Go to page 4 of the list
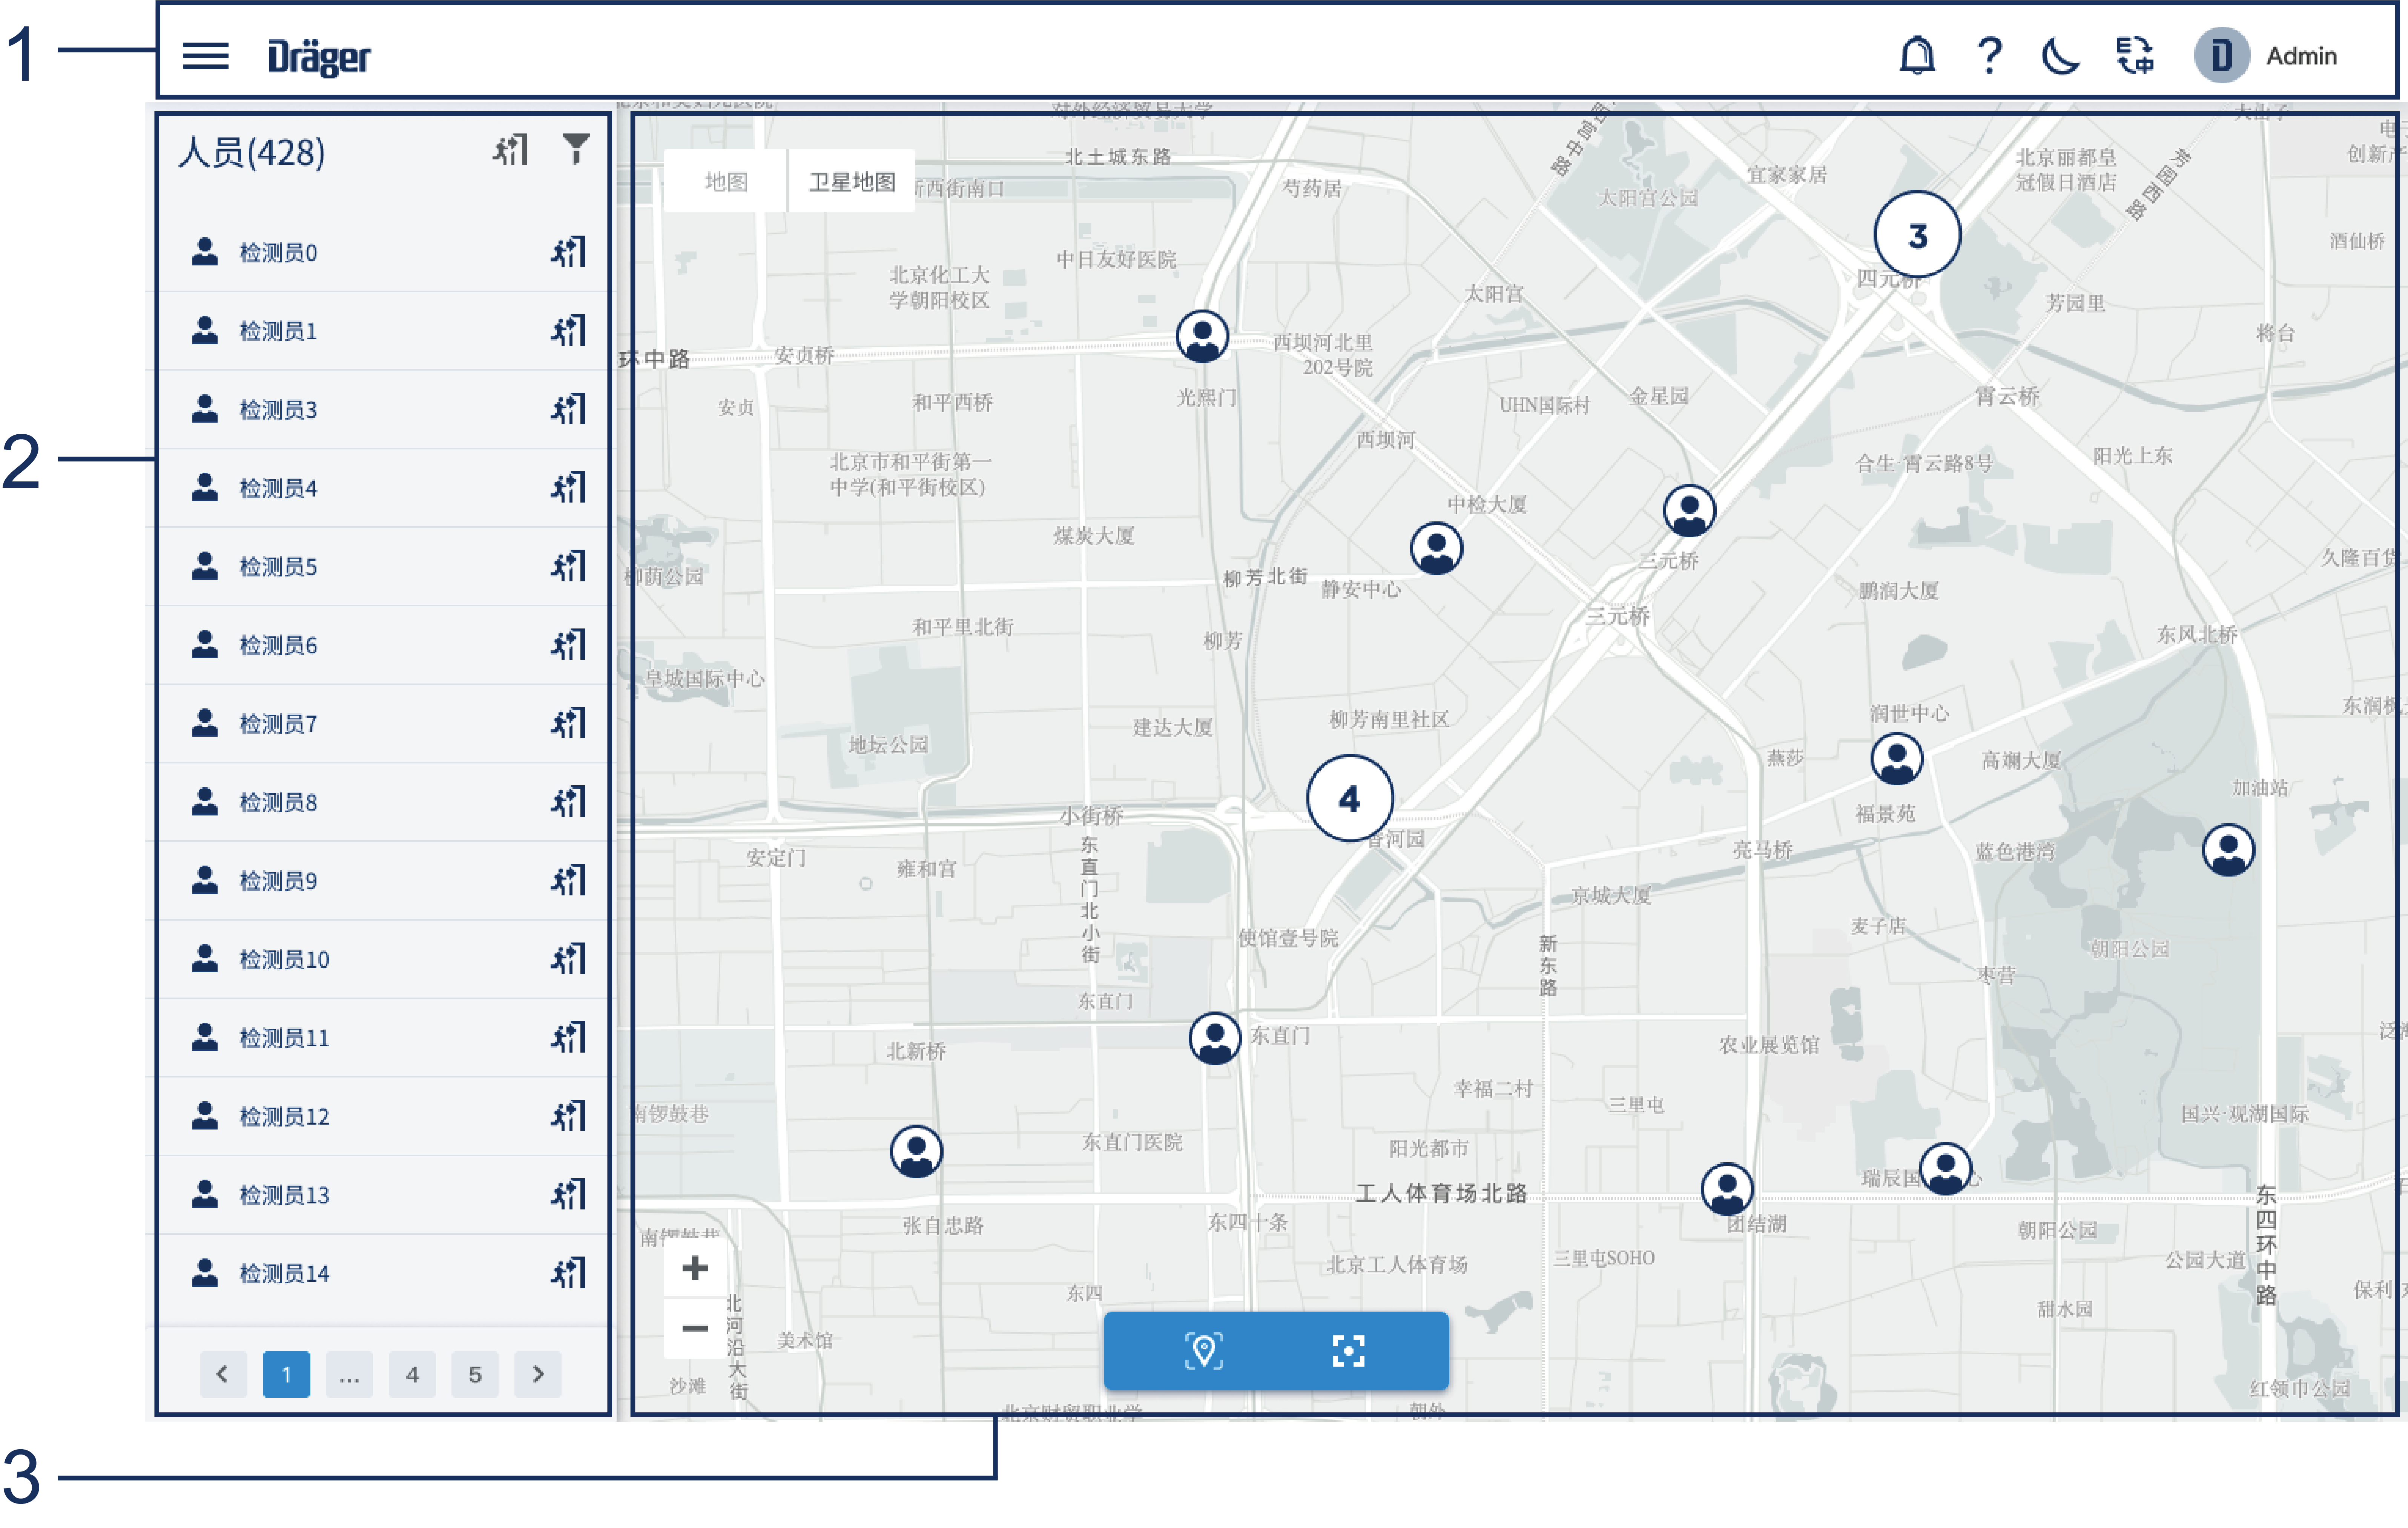 click(412, 1374)
